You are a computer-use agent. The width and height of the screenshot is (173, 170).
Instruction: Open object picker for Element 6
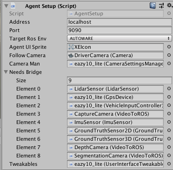click(x=169, y=139)
